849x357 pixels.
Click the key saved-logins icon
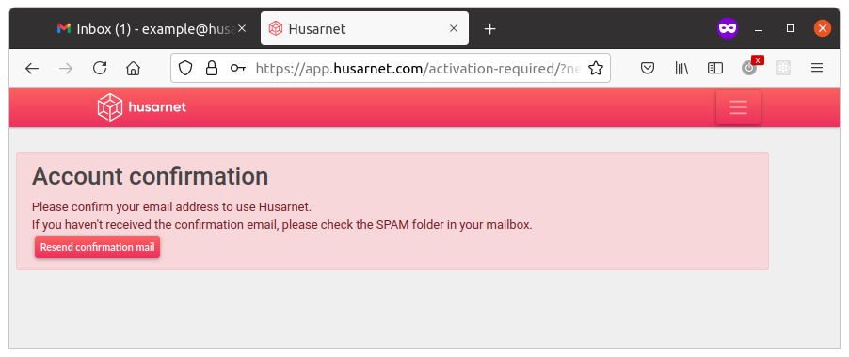[x=238, y=68]
